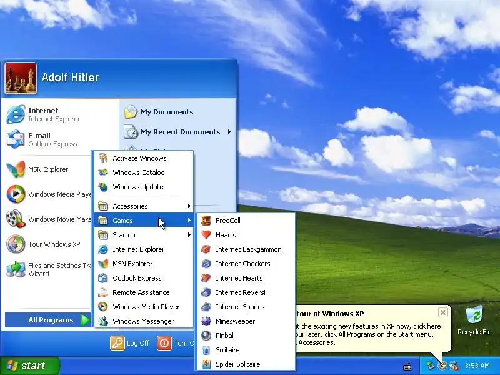Click the Tour Windows XP tray icon
The width and height of the screenshot is (500, 375).
click(x=442, y=366)
